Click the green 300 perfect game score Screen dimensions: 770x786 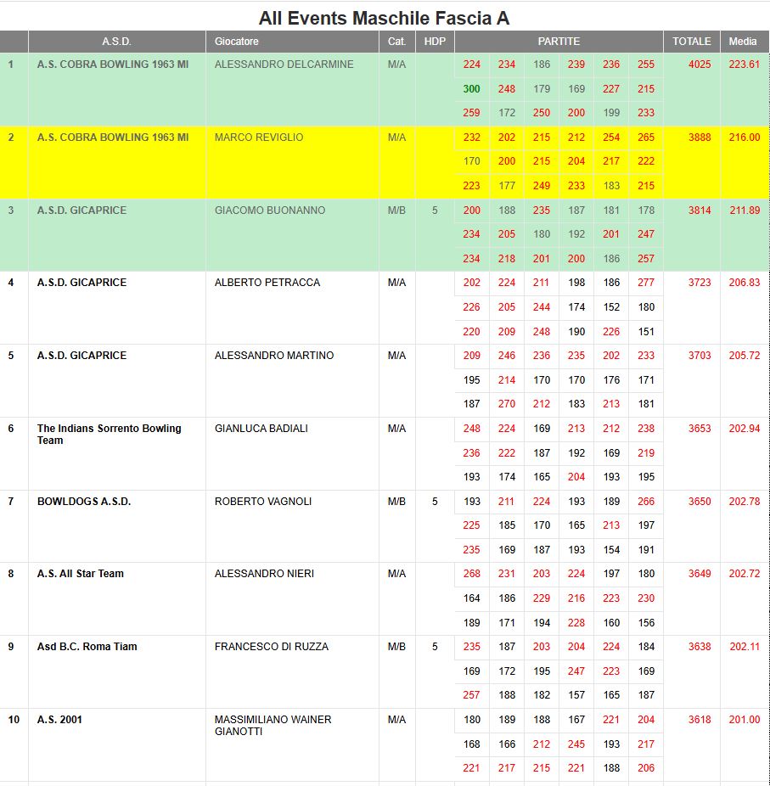click(471, 89)
